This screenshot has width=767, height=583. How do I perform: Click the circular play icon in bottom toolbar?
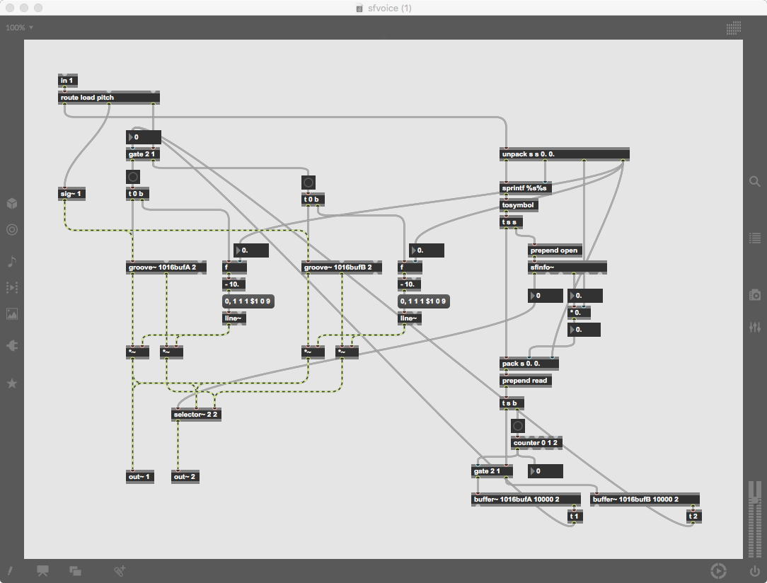click(718, 571)
